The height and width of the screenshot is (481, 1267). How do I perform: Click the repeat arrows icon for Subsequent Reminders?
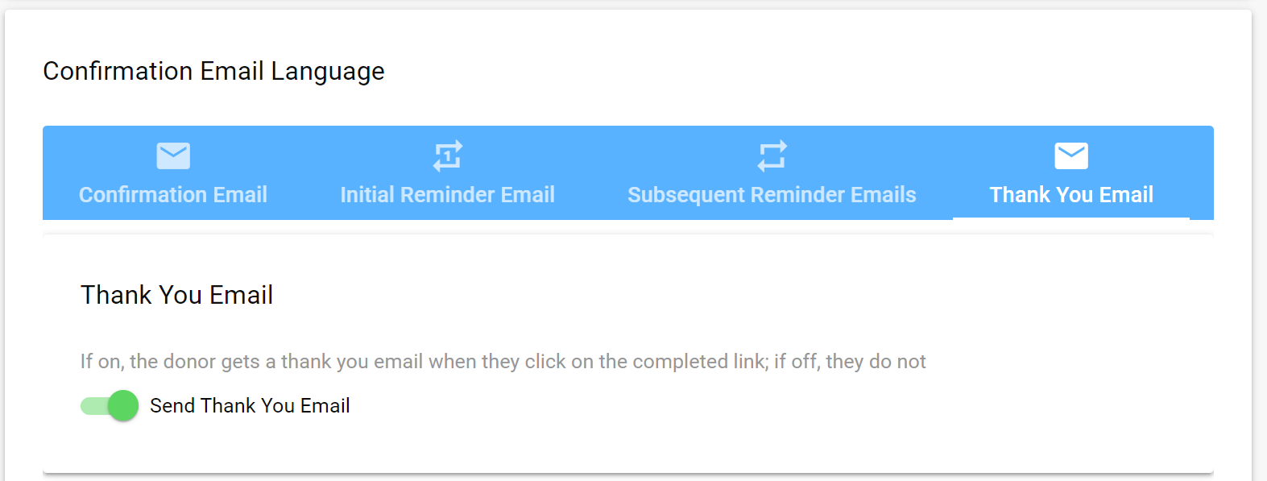pyautogui.click(x=772, y=155)
